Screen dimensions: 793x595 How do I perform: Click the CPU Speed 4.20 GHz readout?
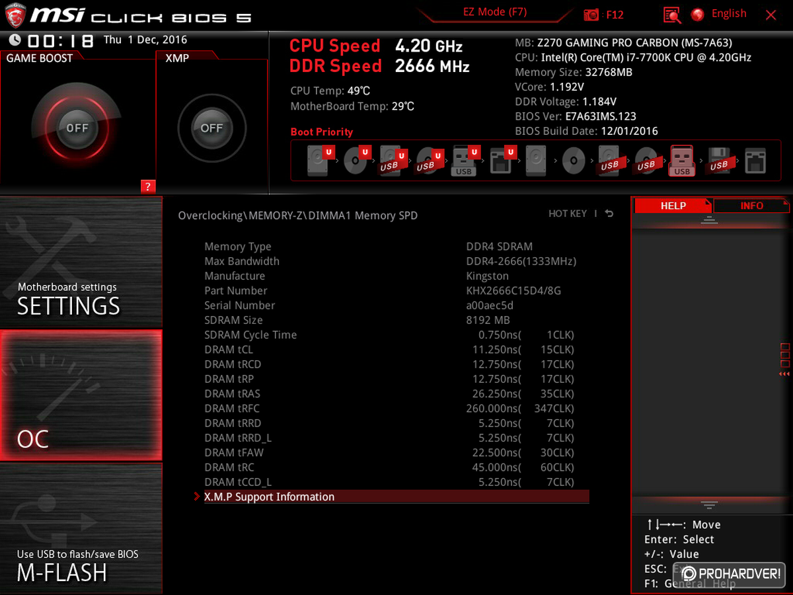(376, 46)
